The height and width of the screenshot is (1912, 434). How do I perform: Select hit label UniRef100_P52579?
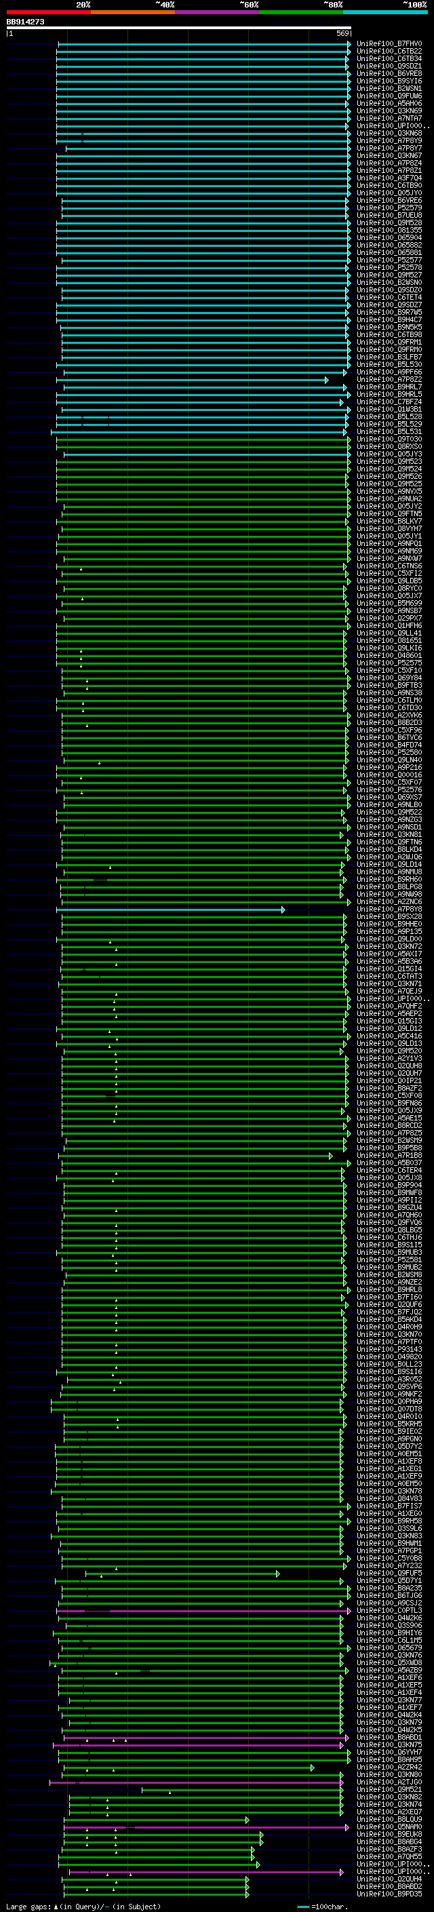pyautogui.click(x=389, y=208)
